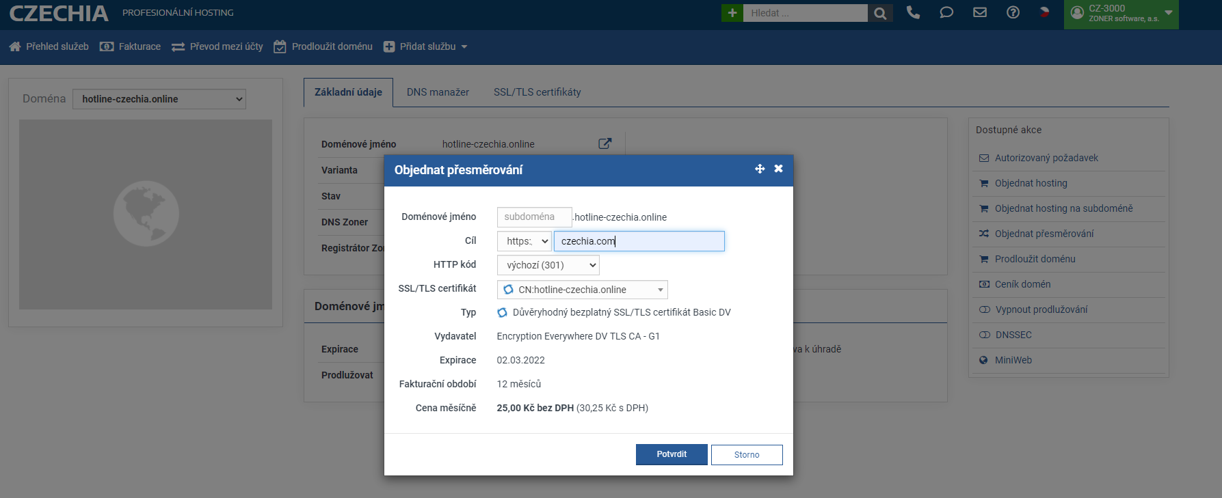Click the green plus add button

pos(732,13)
